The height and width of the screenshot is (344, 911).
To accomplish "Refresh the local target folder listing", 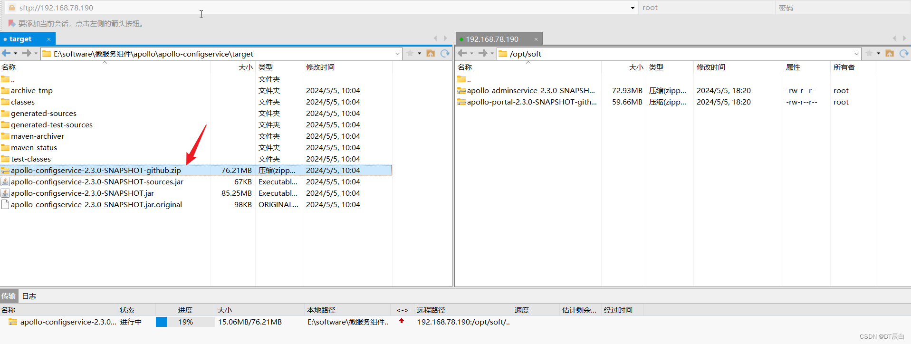I will 445,53.
